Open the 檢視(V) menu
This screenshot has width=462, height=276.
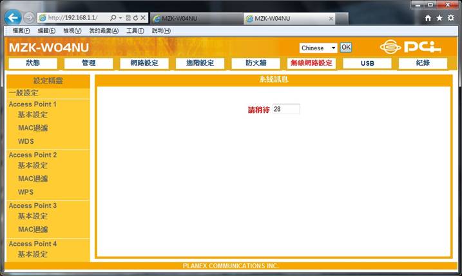point(72,31)
